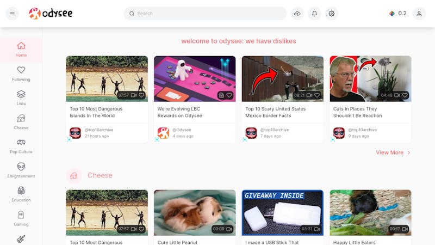The image size is (435, 245).
Task: Click We're Evolving LBC Rewards on Odysee title
Action: [x=180, y=112]
